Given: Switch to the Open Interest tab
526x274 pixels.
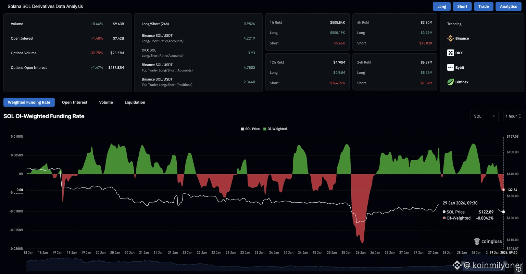Looking at the screenshot, I should click(75, 102).
